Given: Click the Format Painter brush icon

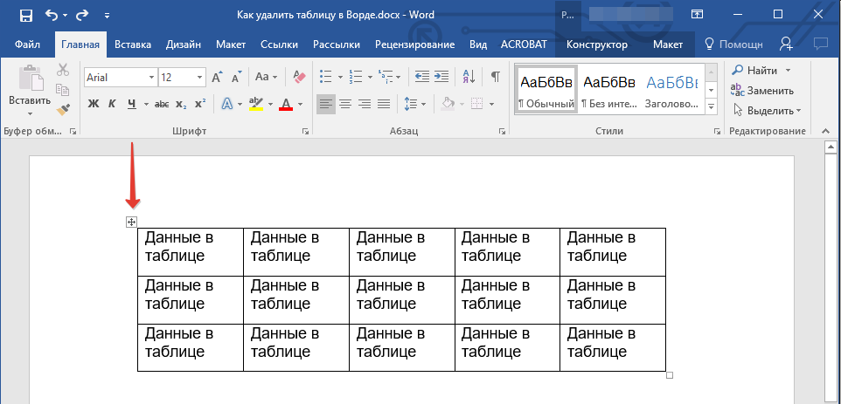Looking at the screenshot, I should click(62, 109).
